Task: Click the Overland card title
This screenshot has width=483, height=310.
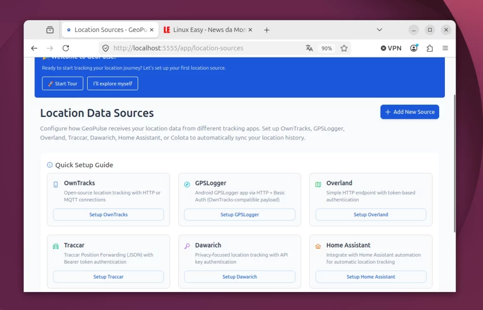Action: tap(339, 183)
